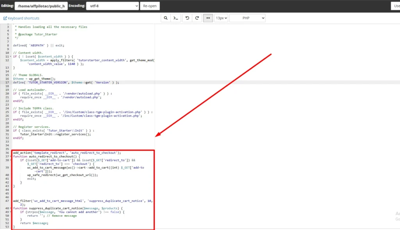The width and height of the screenshot is (400, 230).
Task: Click the comment "// Theme GLOBALS."
Action: coord(28,75)
